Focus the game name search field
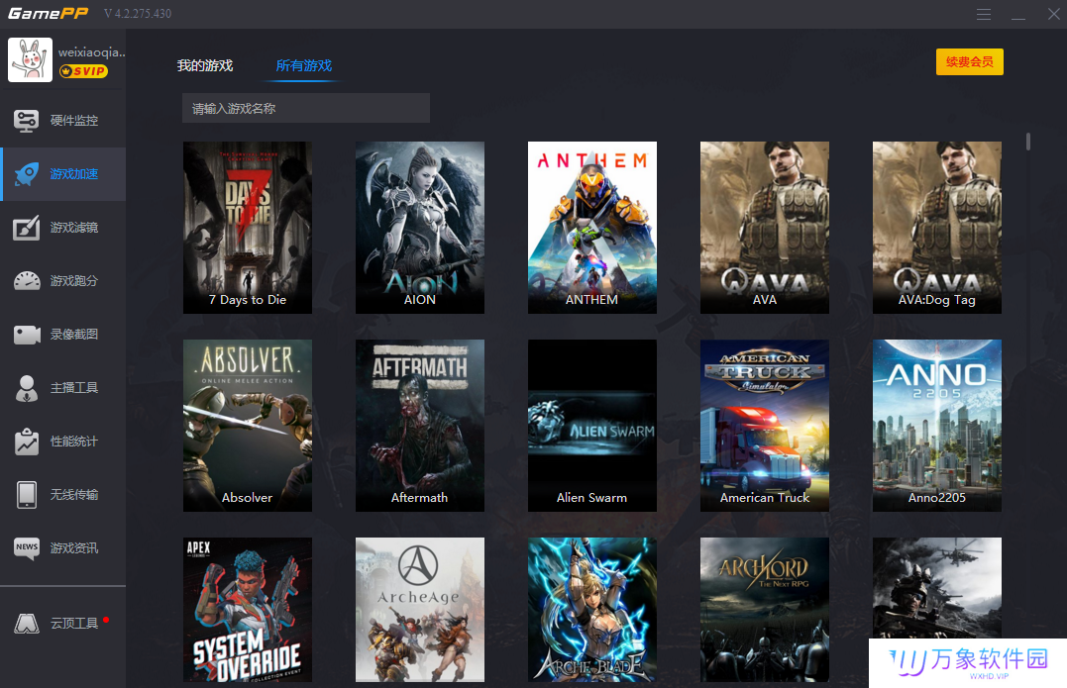The width and height of the screenshot is (1067, 688). [306, 108]
